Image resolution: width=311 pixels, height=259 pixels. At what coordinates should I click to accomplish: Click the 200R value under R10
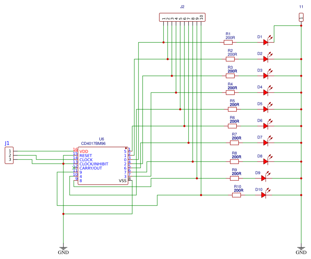pyautogui.click(x=239, y=190)
